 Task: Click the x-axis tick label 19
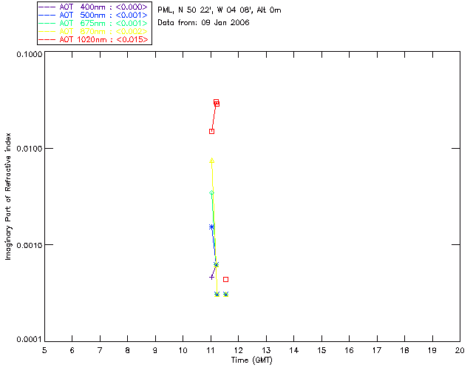(x=432, y=350)
